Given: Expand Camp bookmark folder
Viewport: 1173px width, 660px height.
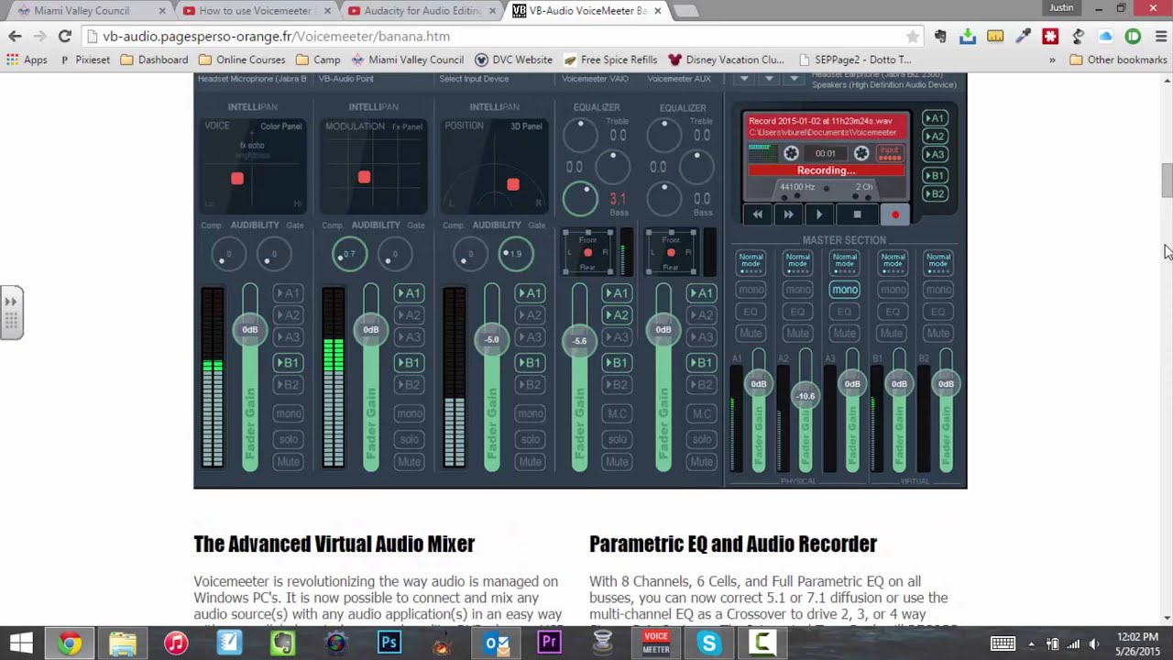Looking at the screenshot, I should (318, 60).
